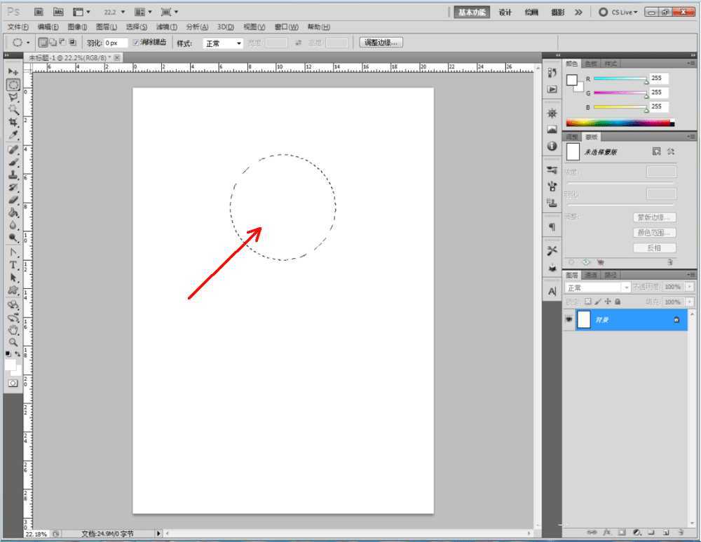Screen dimensions: 701x542
Task: Toggle the 消除锯齿 anti-alias checkbox
Action: 136,43
